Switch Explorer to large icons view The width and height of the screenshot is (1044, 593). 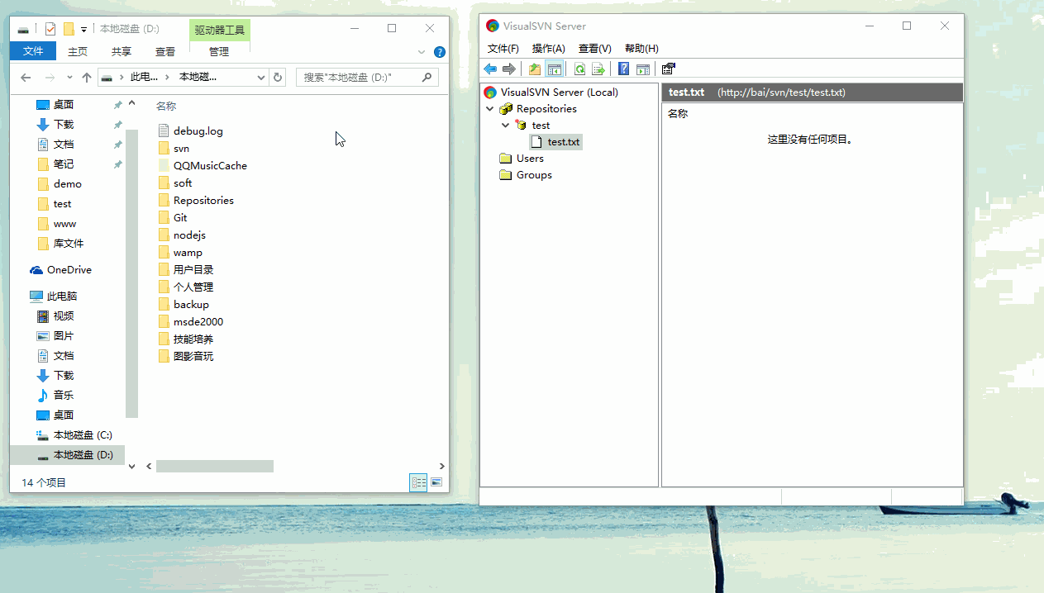pyautogui.click(x=436, y=482)
